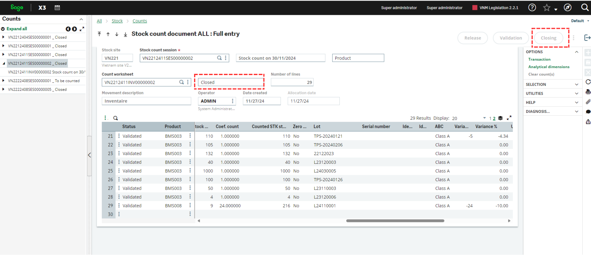Click the grid horizontal scrollbar thumb
The width and height of the screenshot is (591, 255).
pos(395,221)
